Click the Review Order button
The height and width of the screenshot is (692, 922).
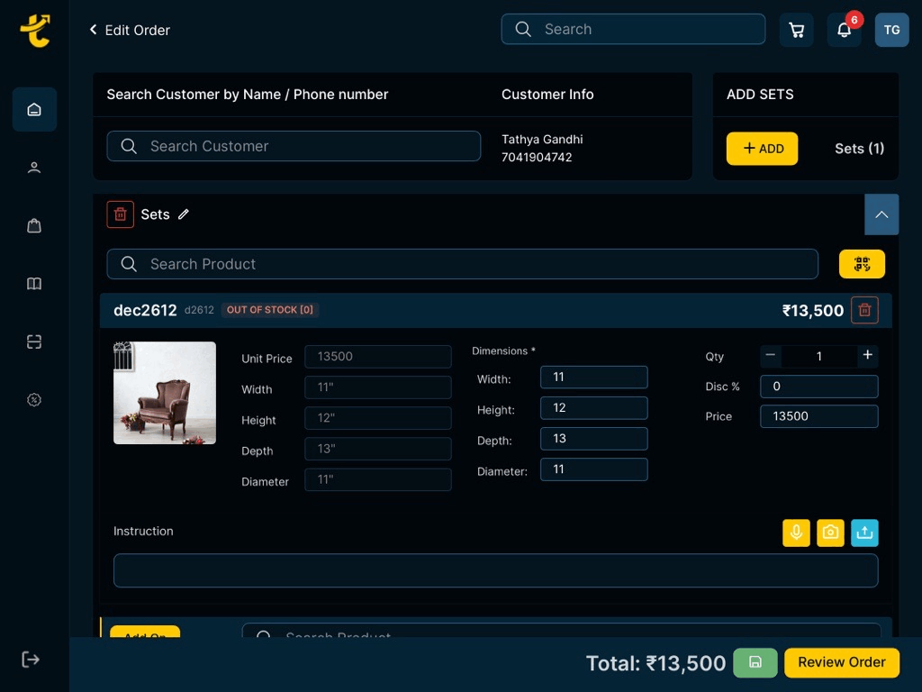coord(841,662)
